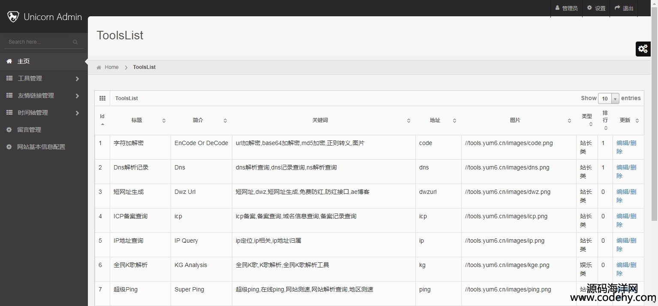This screenshot has height=306, width=658.
Task: Select the EnCode Or DeCode cell
Action: click(x=201, y=147)
